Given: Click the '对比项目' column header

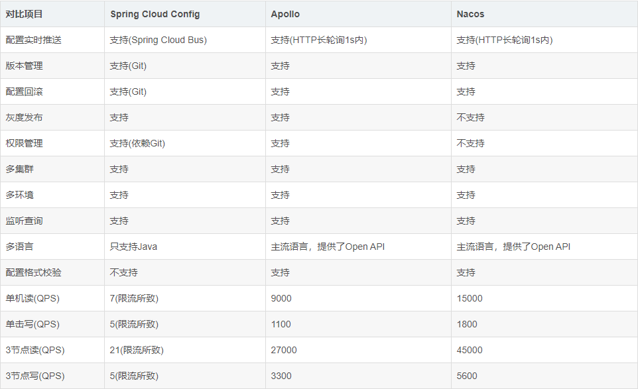Looking at the screenshot, I should 24,14.
